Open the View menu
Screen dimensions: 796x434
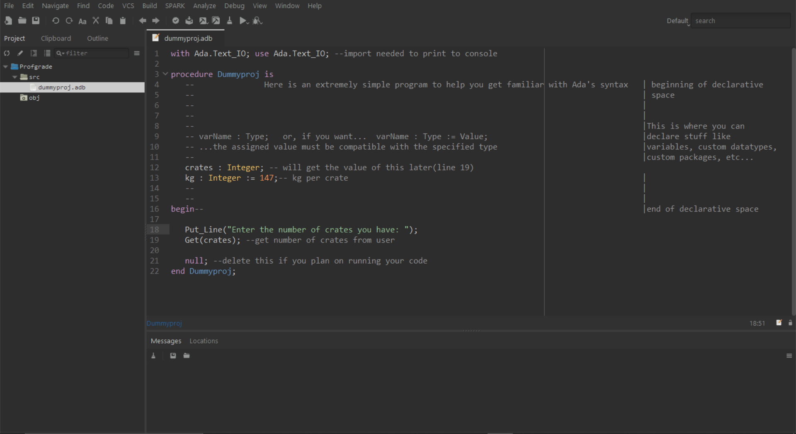(x=260, y=6)
